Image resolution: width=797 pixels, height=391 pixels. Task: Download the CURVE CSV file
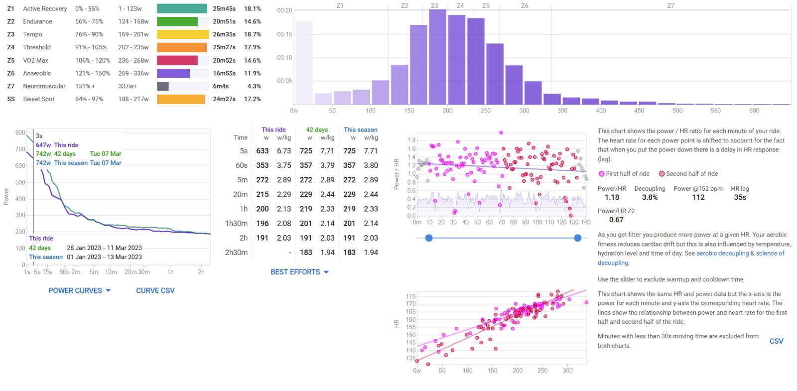(155, 291)
